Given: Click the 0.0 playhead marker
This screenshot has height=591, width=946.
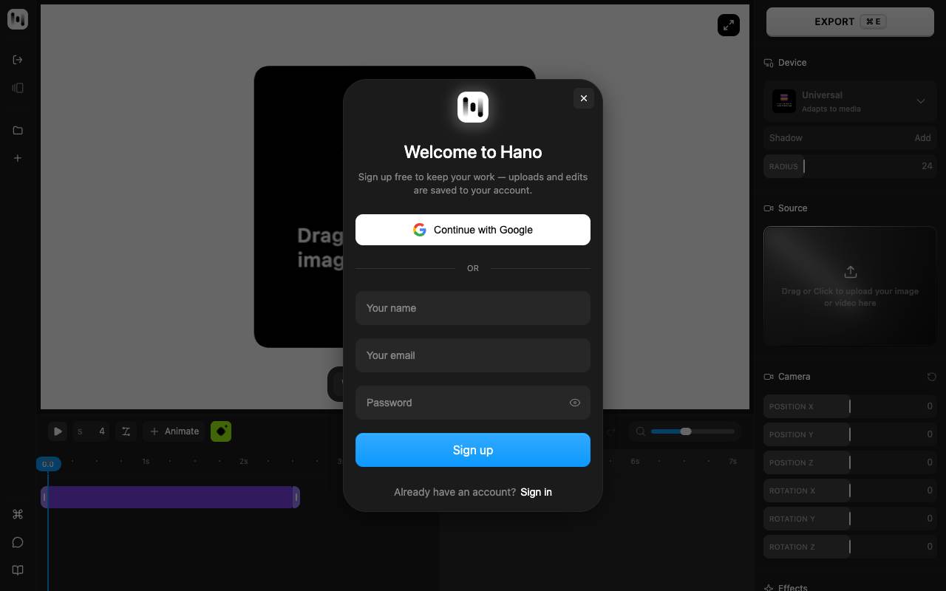Looking at the screenshot, I should click(x=48, y=464).
